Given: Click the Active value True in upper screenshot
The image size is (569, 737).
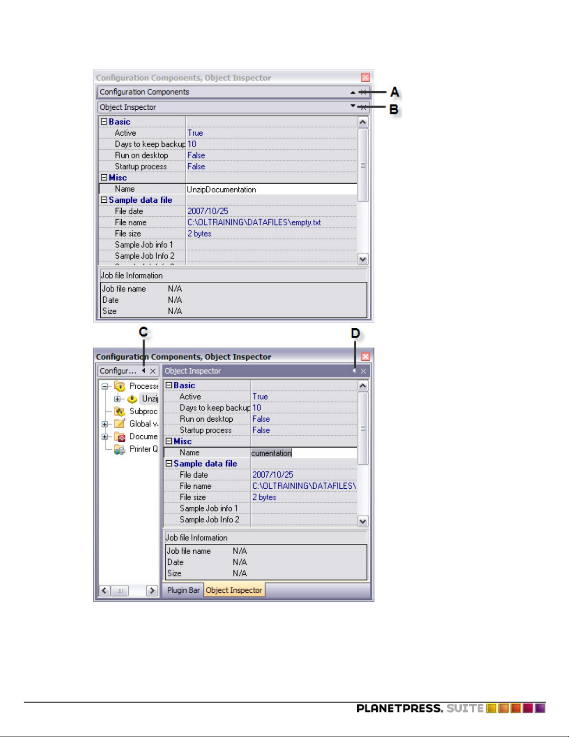Looking at the screenshot, I should [195, 133].
